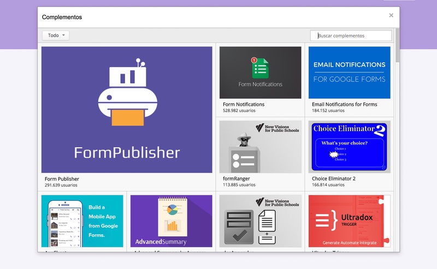The width and height of the screenshot is (437, 269).
Task: Open the Email Notifications for Google Forms thumbnail
Action: (x=350, y=73)
